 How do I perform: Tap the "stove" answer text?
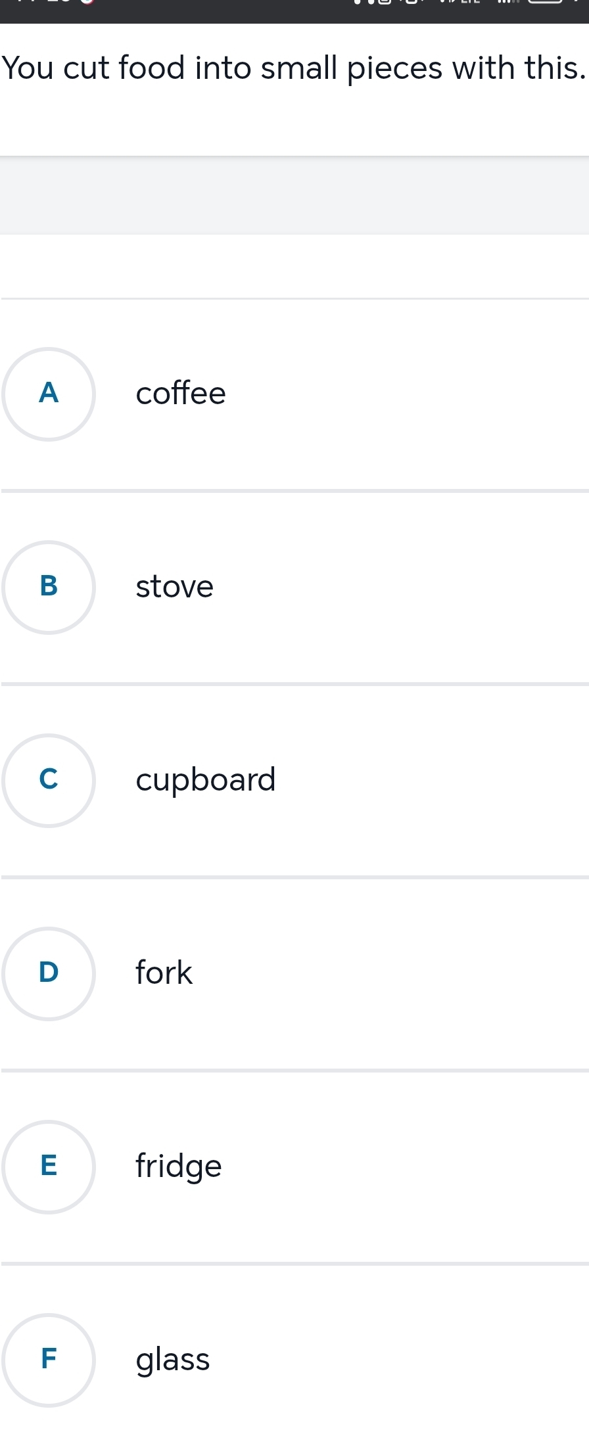click(174, 587)
